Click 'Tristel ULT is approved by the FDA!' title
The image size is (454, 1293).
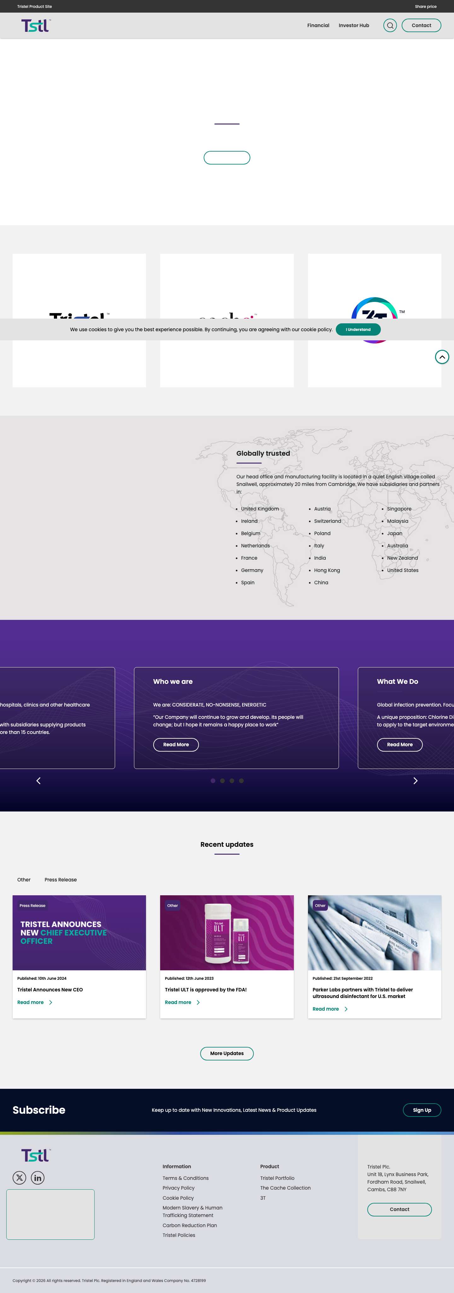[x=206, y=990]
